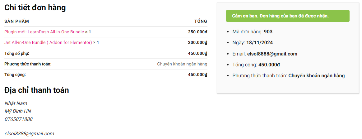Click the bold bank transfer method in summary box
362x139 pixels.
(x=316, y=75)
